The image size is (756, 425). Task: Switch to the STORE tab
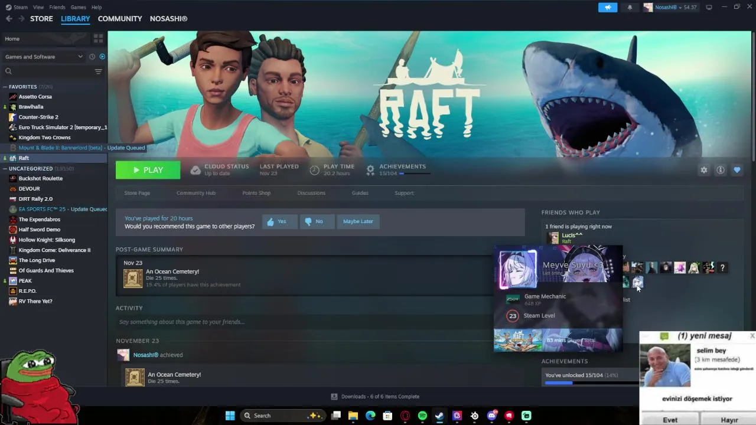coord(41,19)
